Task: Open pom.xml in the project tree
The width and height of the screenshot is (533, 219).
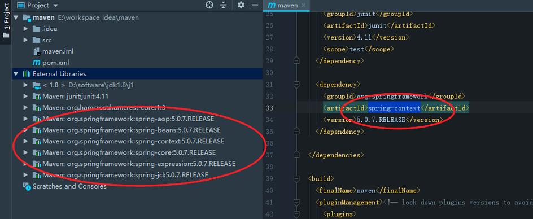Action: [56, 63]
